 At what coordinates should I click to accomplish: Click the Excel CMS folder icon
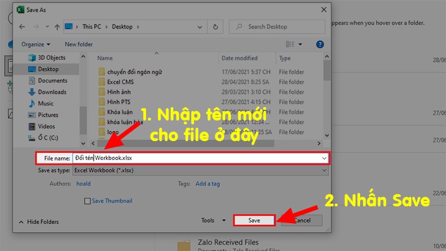(101, 82)
